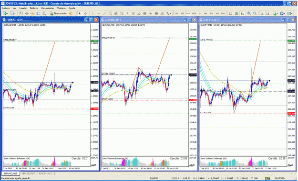Open the Navigator panel icon
Image resolution: width=298 pixels, height=181 pixels.
click(x=32, y=13)
